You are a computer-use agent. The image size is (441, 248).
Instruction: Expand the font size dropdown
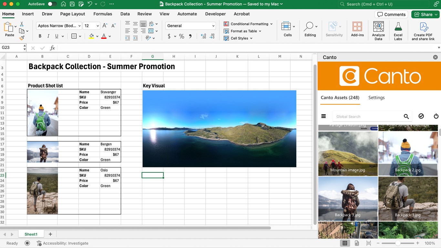tap(98, 26)
